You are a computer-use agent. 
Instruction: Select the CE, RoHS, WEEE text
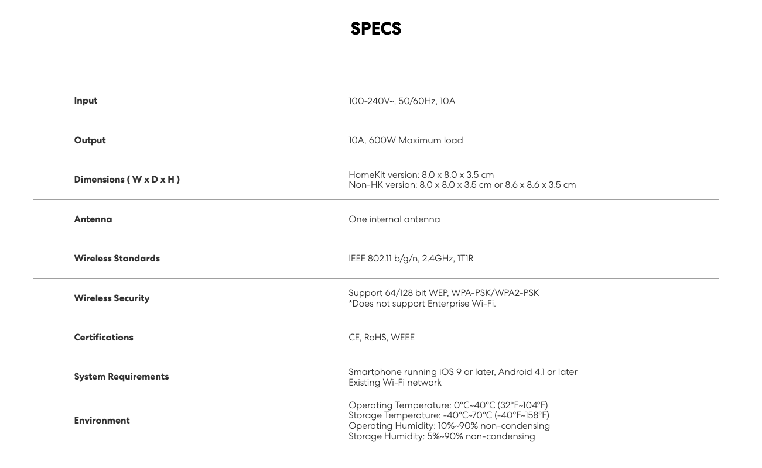(381, 338)
